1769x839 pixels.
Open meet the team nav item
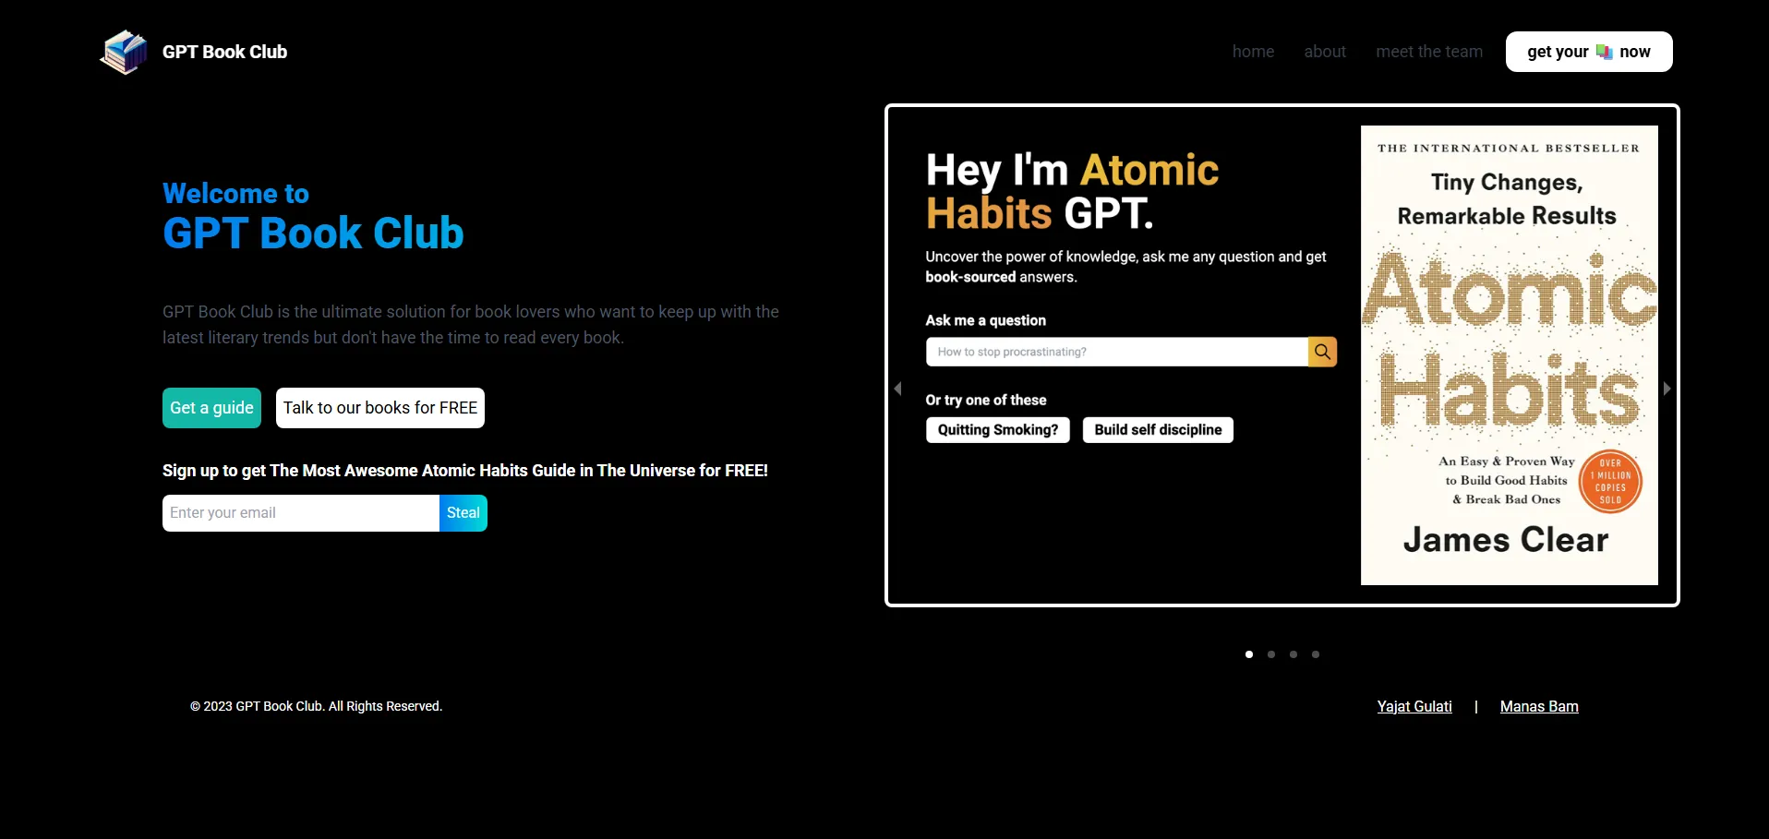(1428, 52)
